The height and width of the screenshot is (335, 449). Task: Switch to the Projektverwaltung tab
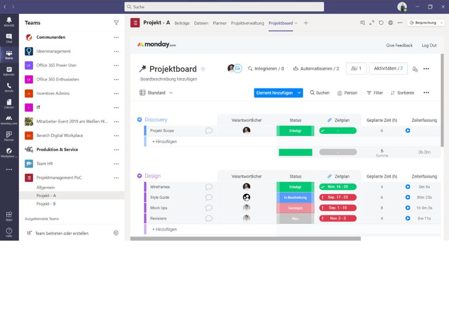248,23
